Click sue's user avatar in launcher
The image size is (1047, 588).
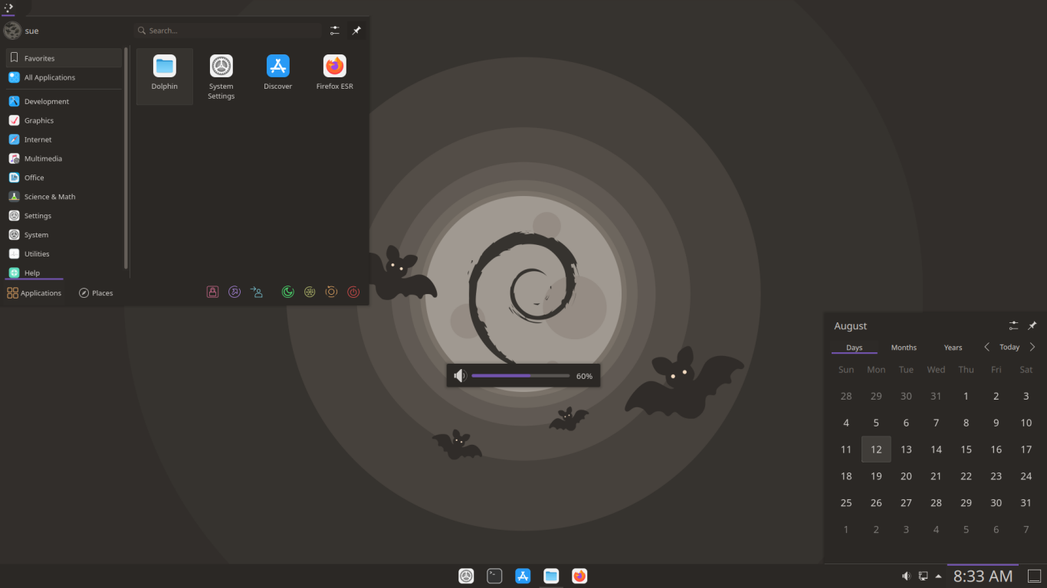coord(12,31)
